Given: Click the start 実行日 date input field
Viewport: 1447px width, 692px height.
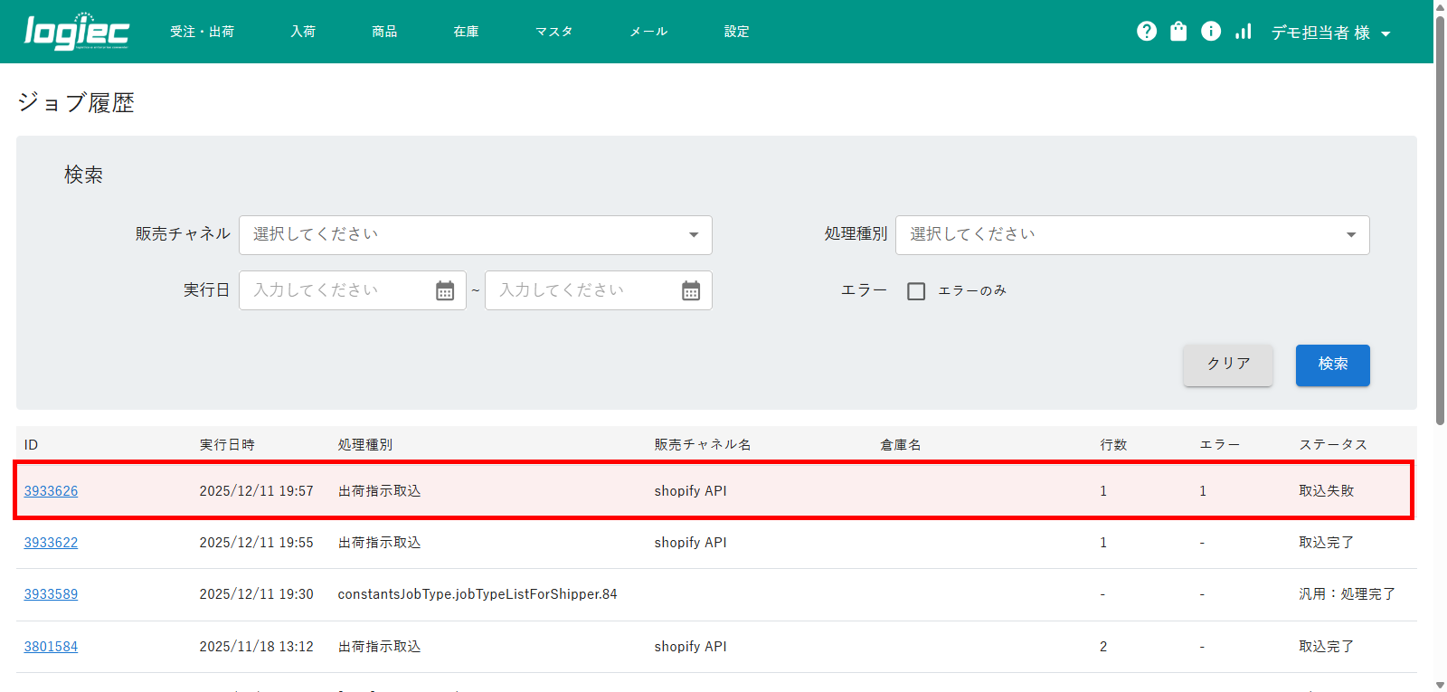Looking at the screenshot, I should (x=339, y=290).
